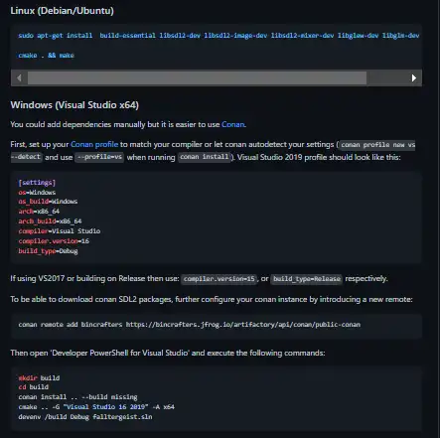Click the scrollbar left arrow

[x=19, y=77]
